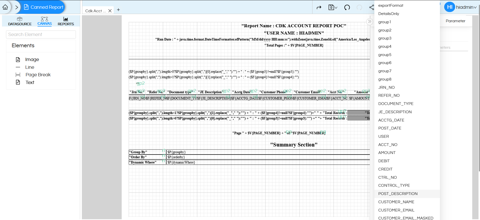Open the Parameter tab
The image size is (480, 220).
tap(455, 21)
